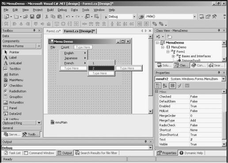Viewport: 228px width, 163px height.
Task: Open the mnuFr2 object selector dropdown
Action: coord(224,79)
